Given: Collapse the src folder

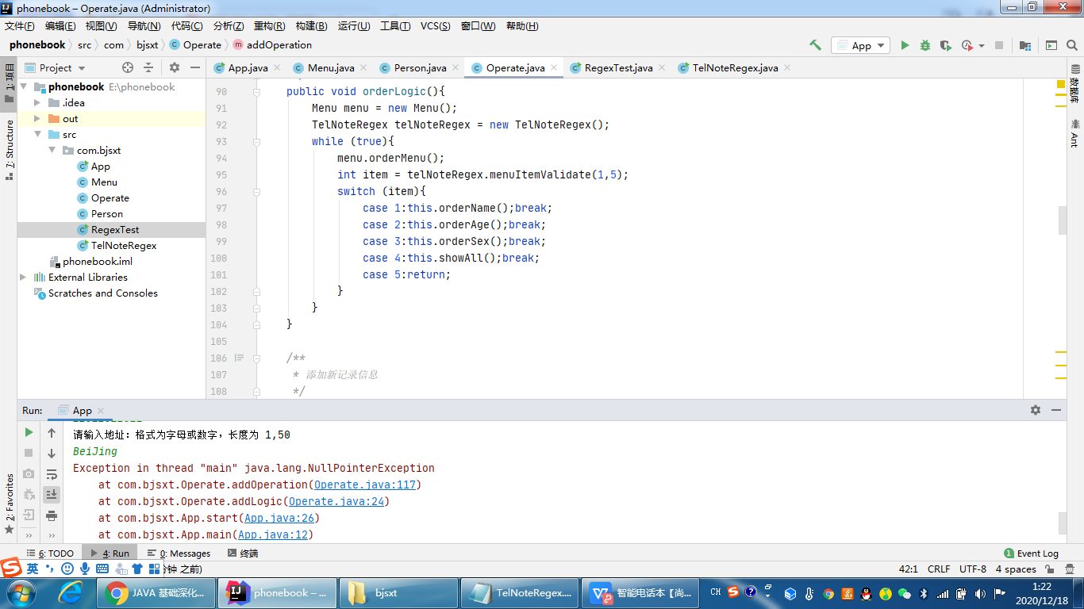Looking at the screenshot, I should (37, 134).
